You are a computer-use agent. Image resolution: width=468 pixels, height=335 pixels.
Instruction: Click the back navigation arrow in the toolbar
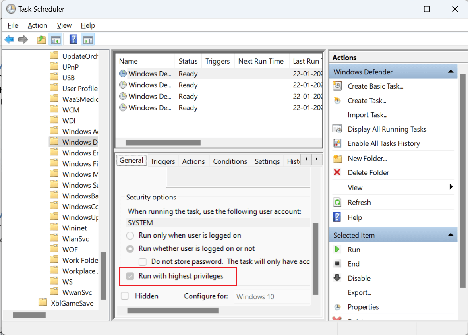pyautogui.click(x=9, y=39)
